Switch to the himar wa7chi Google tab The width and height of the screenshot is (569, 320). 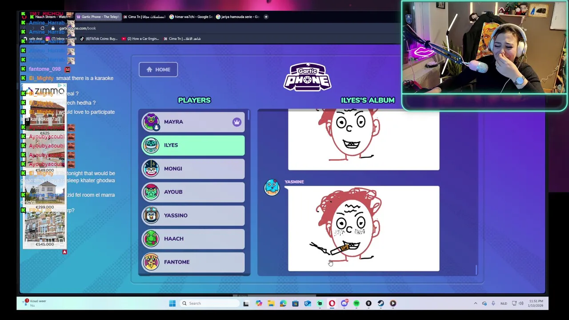coord(192,17)
